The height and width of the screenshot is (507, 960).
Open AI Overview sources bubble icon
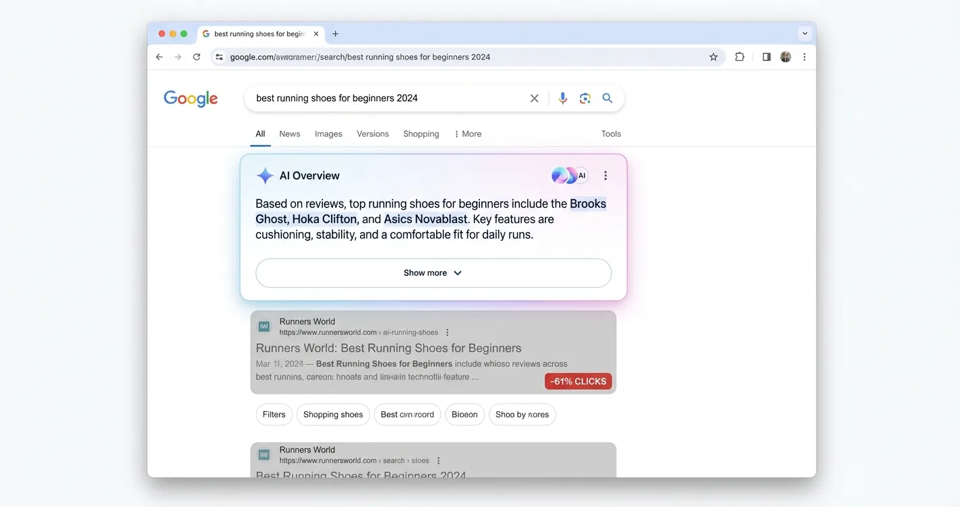570,176
